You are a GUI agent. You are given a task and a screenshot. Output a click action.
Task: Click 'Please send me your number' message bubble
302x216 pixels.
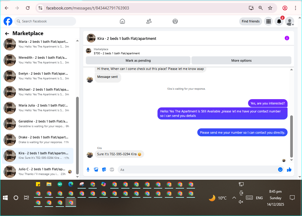[x=242, y=132]
